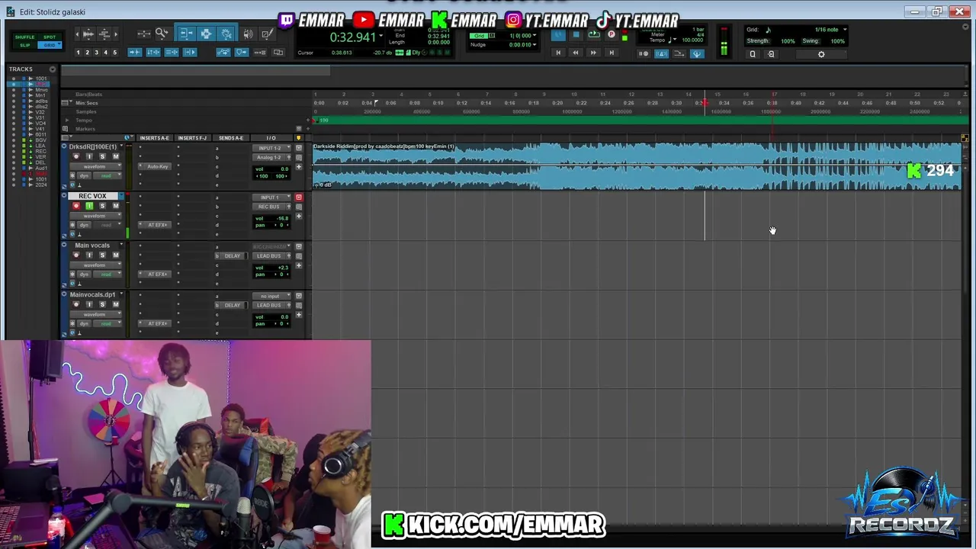Mute the Main vocals track
This screenshot has width=976, height=549.
(x=116, y=255)
